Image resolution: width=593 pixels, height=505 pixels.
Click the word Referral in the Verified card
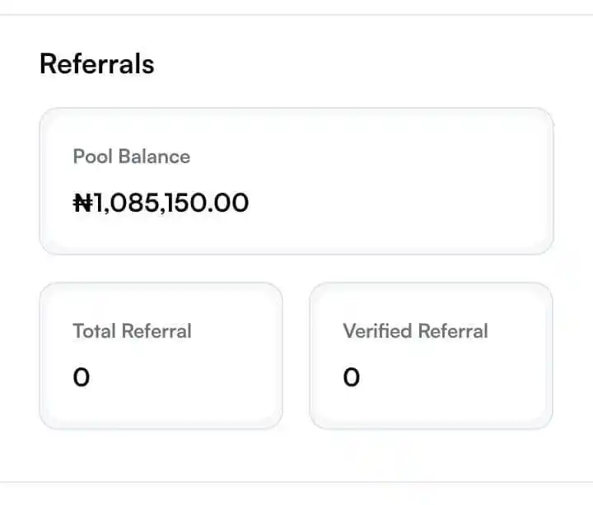452,331
